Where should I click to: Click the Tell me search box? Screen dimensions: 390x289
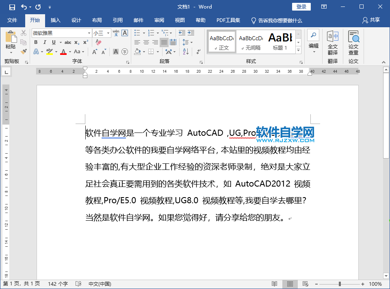(277, 20)
